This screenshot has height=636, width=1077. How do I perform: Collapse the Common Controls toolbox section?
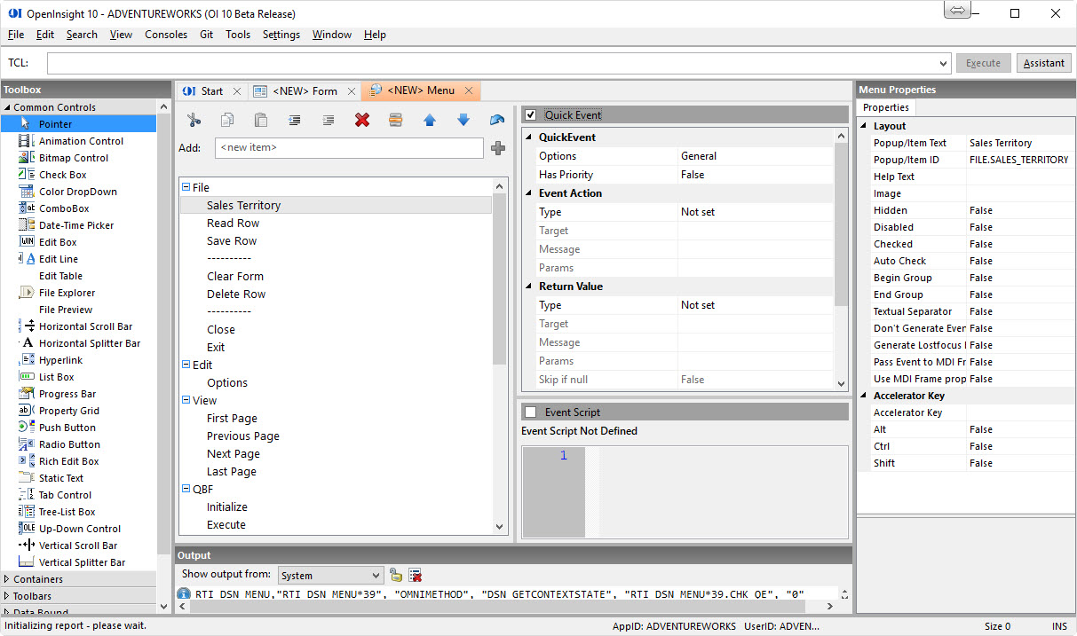7,107
